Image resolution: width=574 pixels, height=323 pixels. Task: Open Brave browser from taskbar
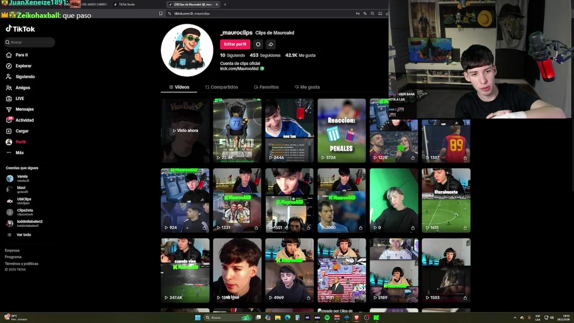(357, 318)
